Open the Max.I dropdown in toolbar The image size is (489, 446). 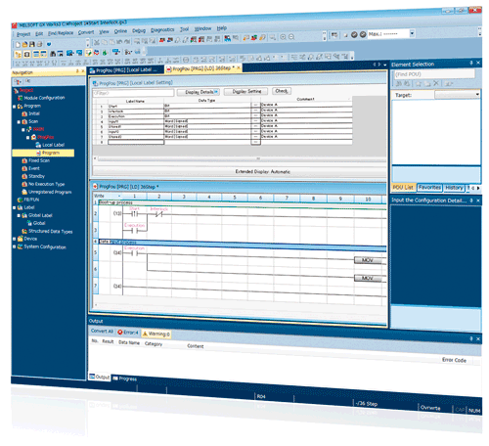(x=412, y=33)
